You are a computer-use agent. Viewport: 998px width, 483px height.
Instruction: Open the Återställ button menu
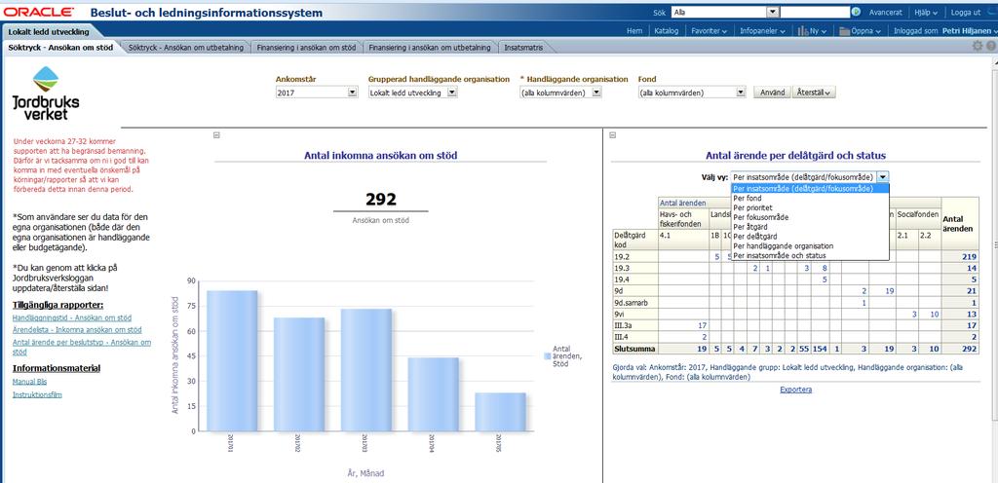coord(814,93)
